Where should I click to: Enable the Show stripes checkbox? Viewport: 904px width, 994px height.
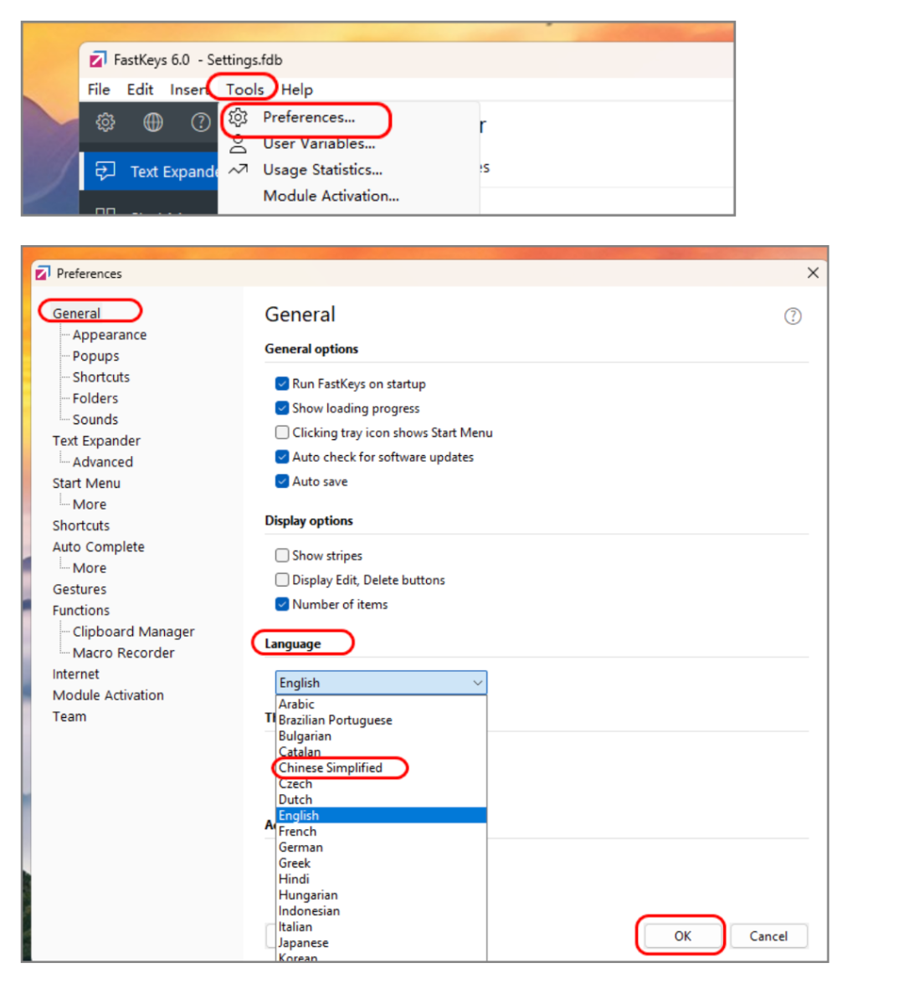pyautogui.click(x=282, y=556)
